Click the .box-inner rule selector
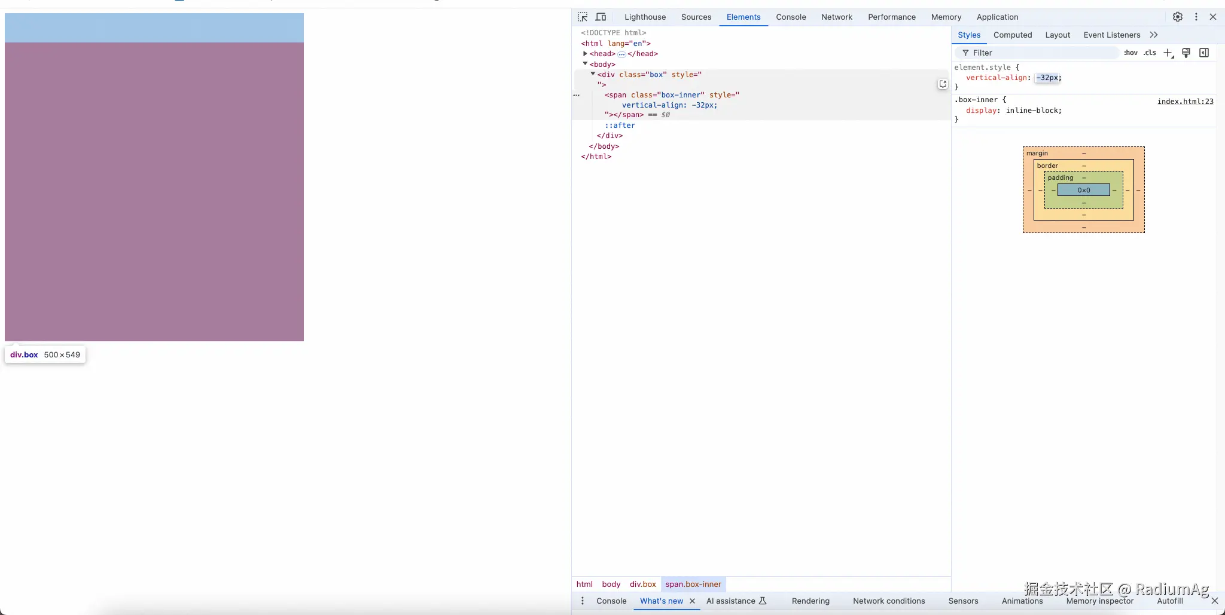This screenshot has height=615, width=1225. pos(976,100)
